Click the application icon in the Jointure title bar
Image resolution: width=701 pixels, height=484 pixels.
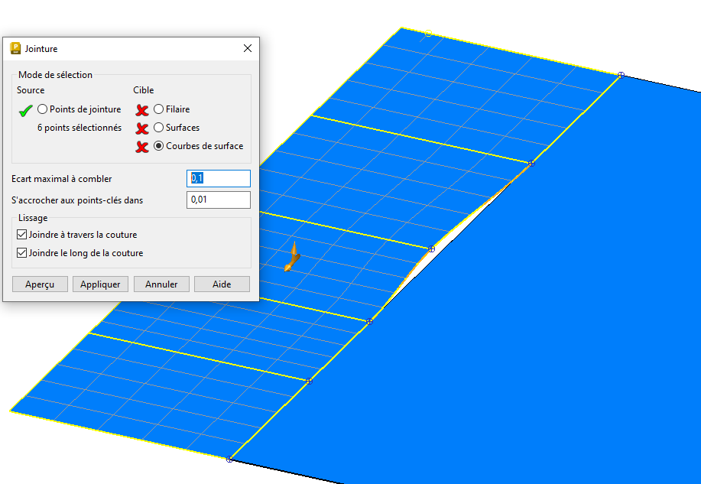click(x=15, y=48)
